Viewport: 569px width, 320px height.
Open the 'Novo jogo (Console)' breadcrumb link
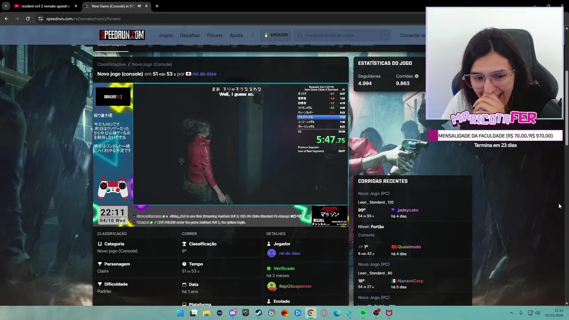(x=152, y=64)
